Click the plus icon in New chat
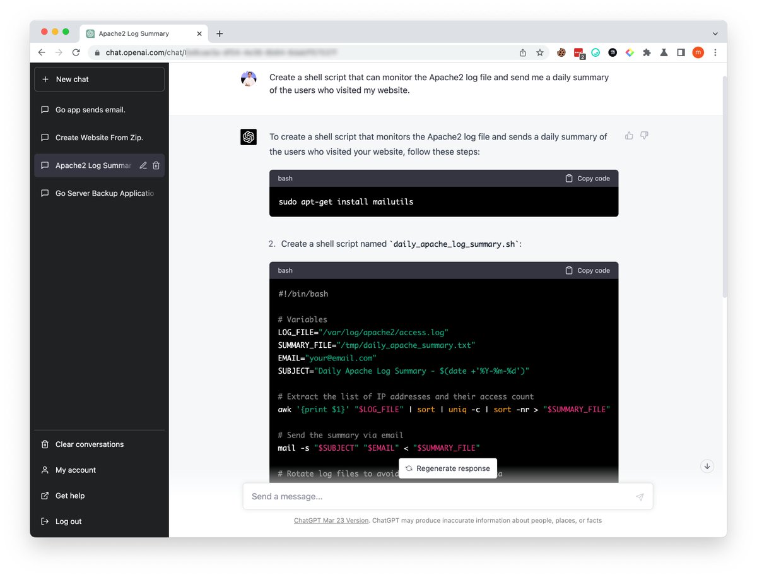 45,80
